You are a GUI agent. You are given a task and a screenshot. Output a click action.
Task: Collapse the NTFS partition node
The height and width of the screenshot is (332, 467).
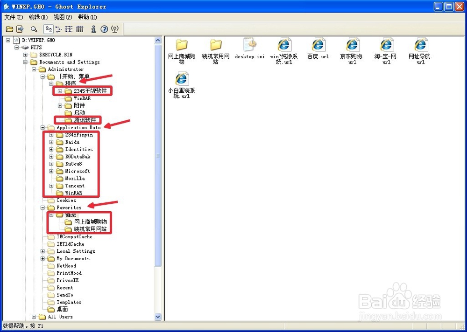17,47
